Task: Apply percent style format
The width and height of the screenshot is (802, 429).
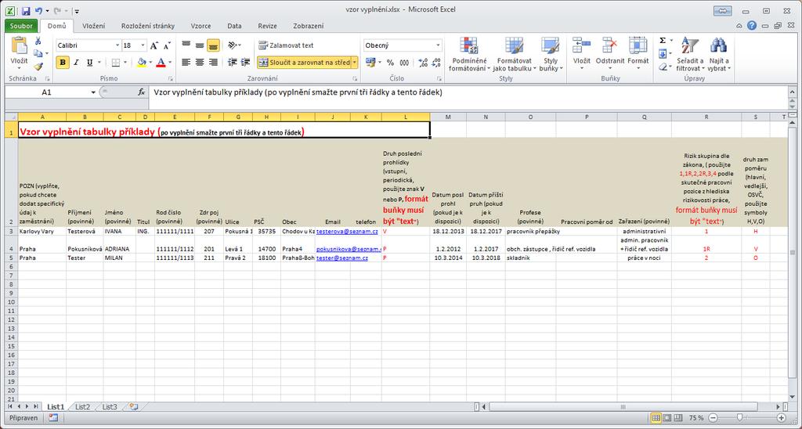Action: 390,63
